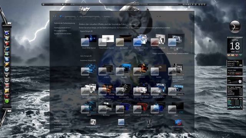This screenshot has width=246, height=138.
Task: Click the round clock gadget
Action: coord(235,27)
